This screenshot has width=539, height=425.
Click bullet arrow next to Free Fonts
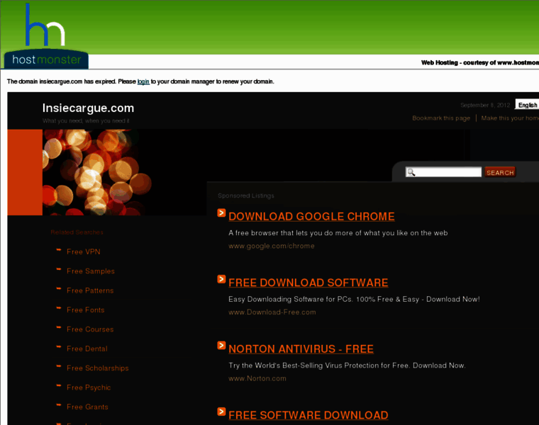[59, 308]
